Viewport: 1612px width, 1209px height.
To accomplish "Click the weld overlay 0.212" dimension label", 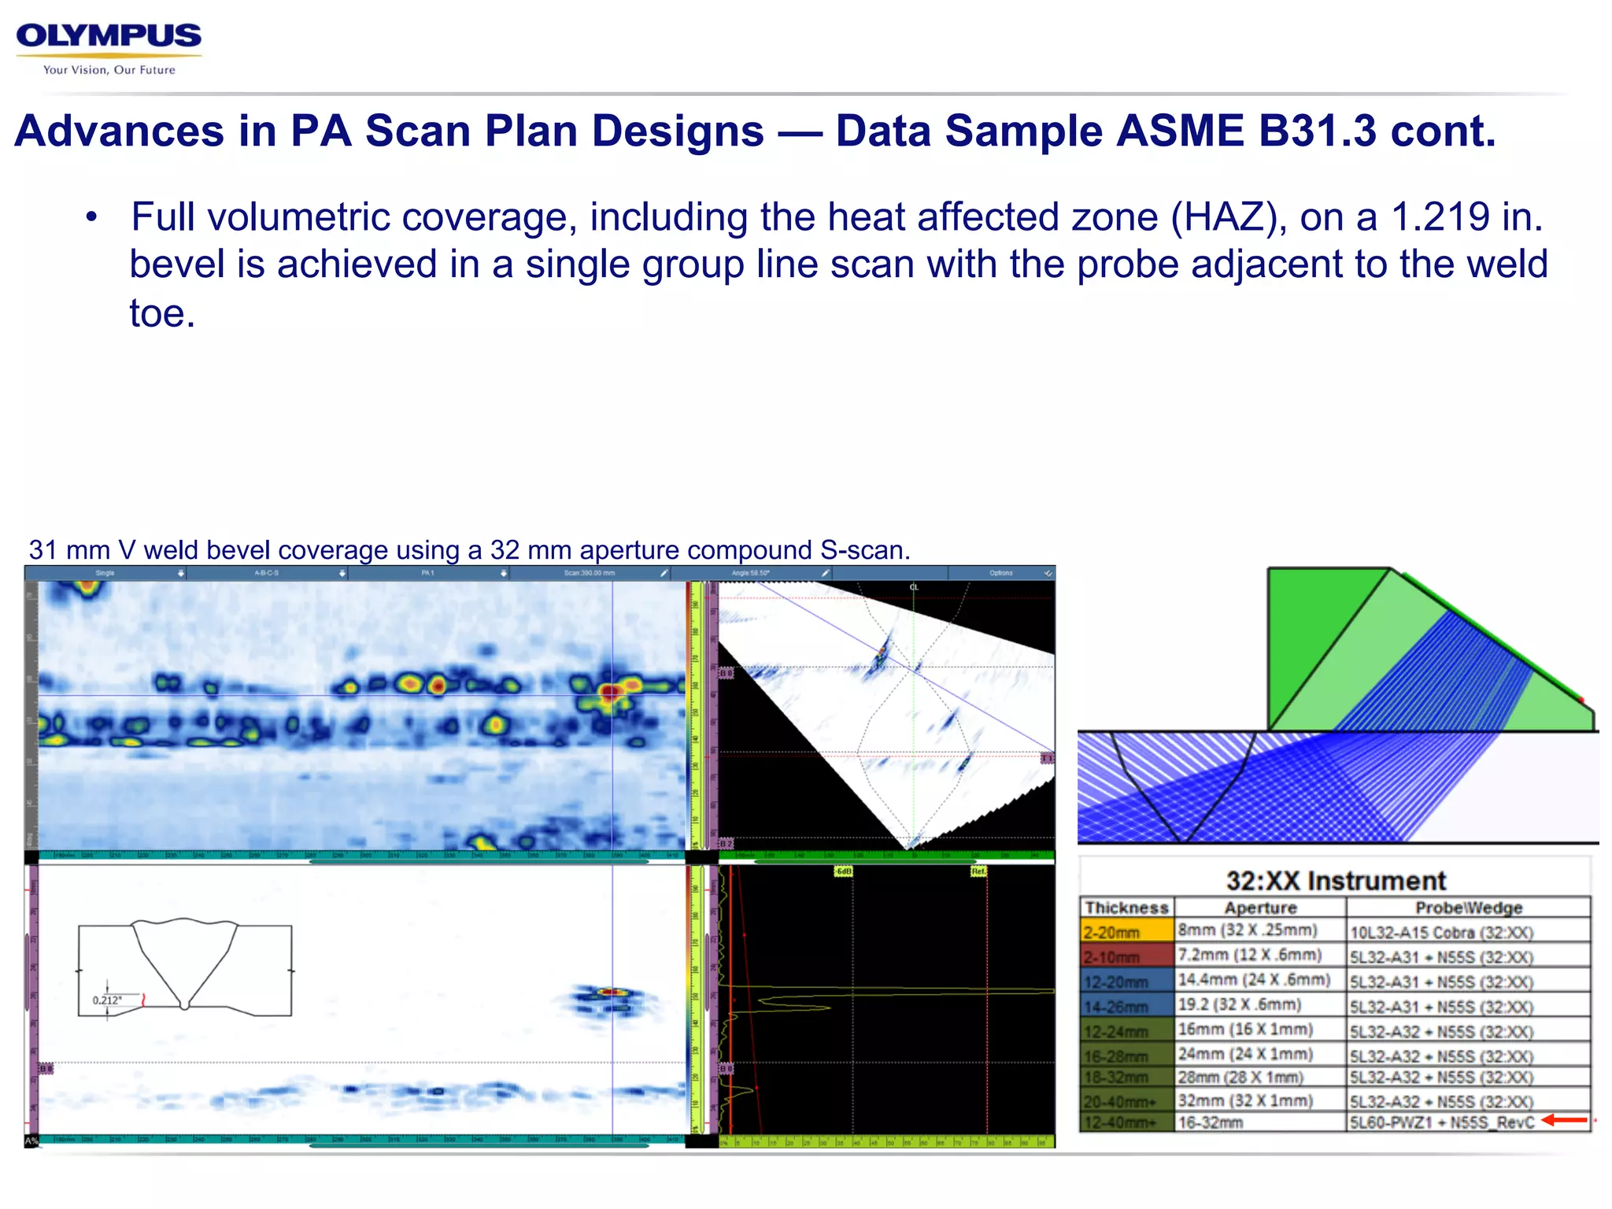I will [x=107, y=1000].
